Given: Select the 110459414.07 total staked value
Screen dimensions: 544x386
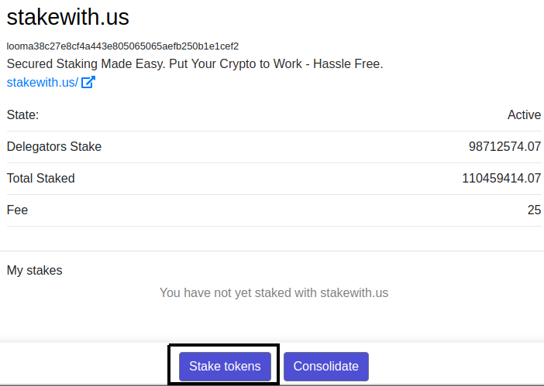Looking at the screenshot, I should tap(501, 178).
